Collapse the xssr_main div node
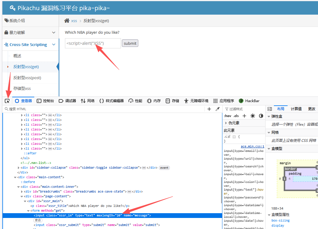 [25, 201]
